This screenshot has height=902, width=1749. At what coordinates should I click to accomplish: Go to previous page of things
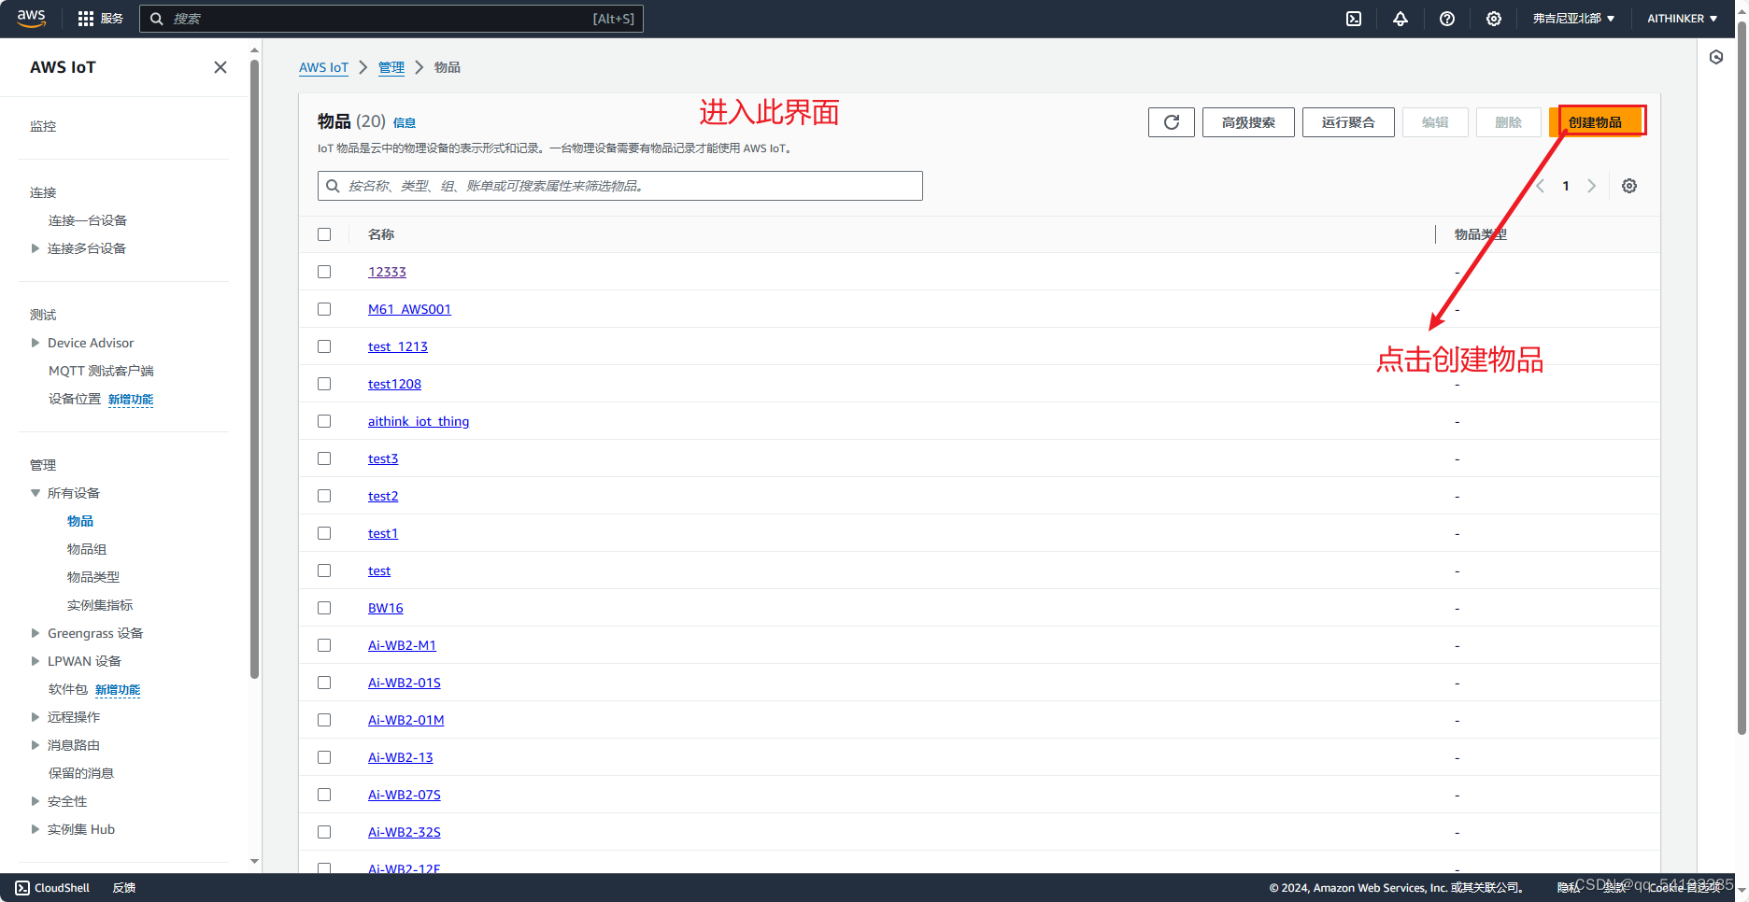click(1541, 186)
